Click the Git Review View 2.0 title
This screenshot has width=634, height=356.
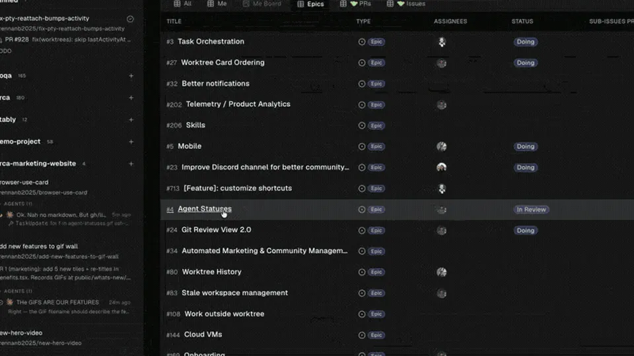(x=216, y=229)
